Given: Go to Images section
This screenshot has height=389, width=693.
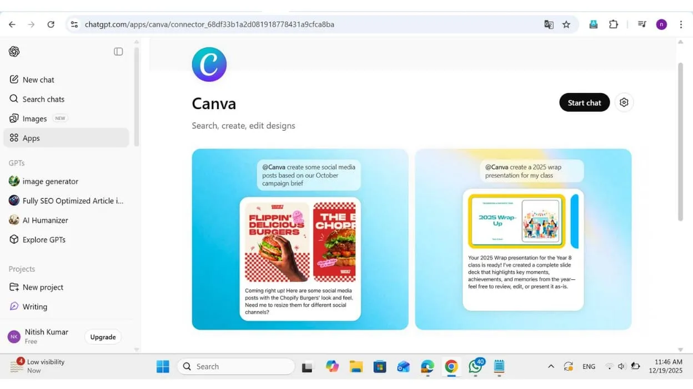Looking at the screenshot, I should 66,119.
